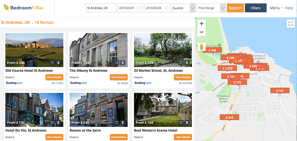The width and height of the screenshot is (297, 141).
Task: Click map pin icon on Best Western Scores
Action: [187, 123]
